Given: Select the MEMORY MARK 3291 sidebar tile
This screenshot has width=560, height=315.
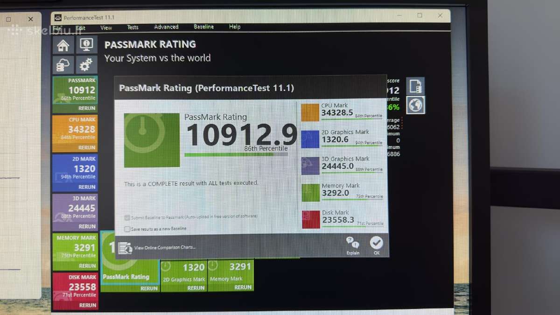Looking at the screenshot, I should (75, 252).
